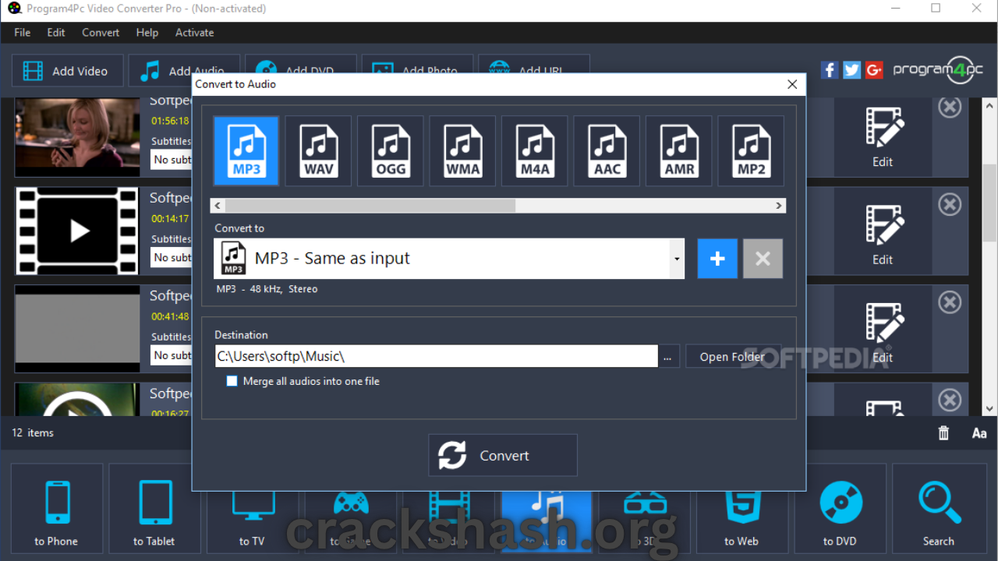The height and width of the screenshot is (561, 998).
Task: Close the Convert to Audio dialog
Action: [x=792, y=84]
